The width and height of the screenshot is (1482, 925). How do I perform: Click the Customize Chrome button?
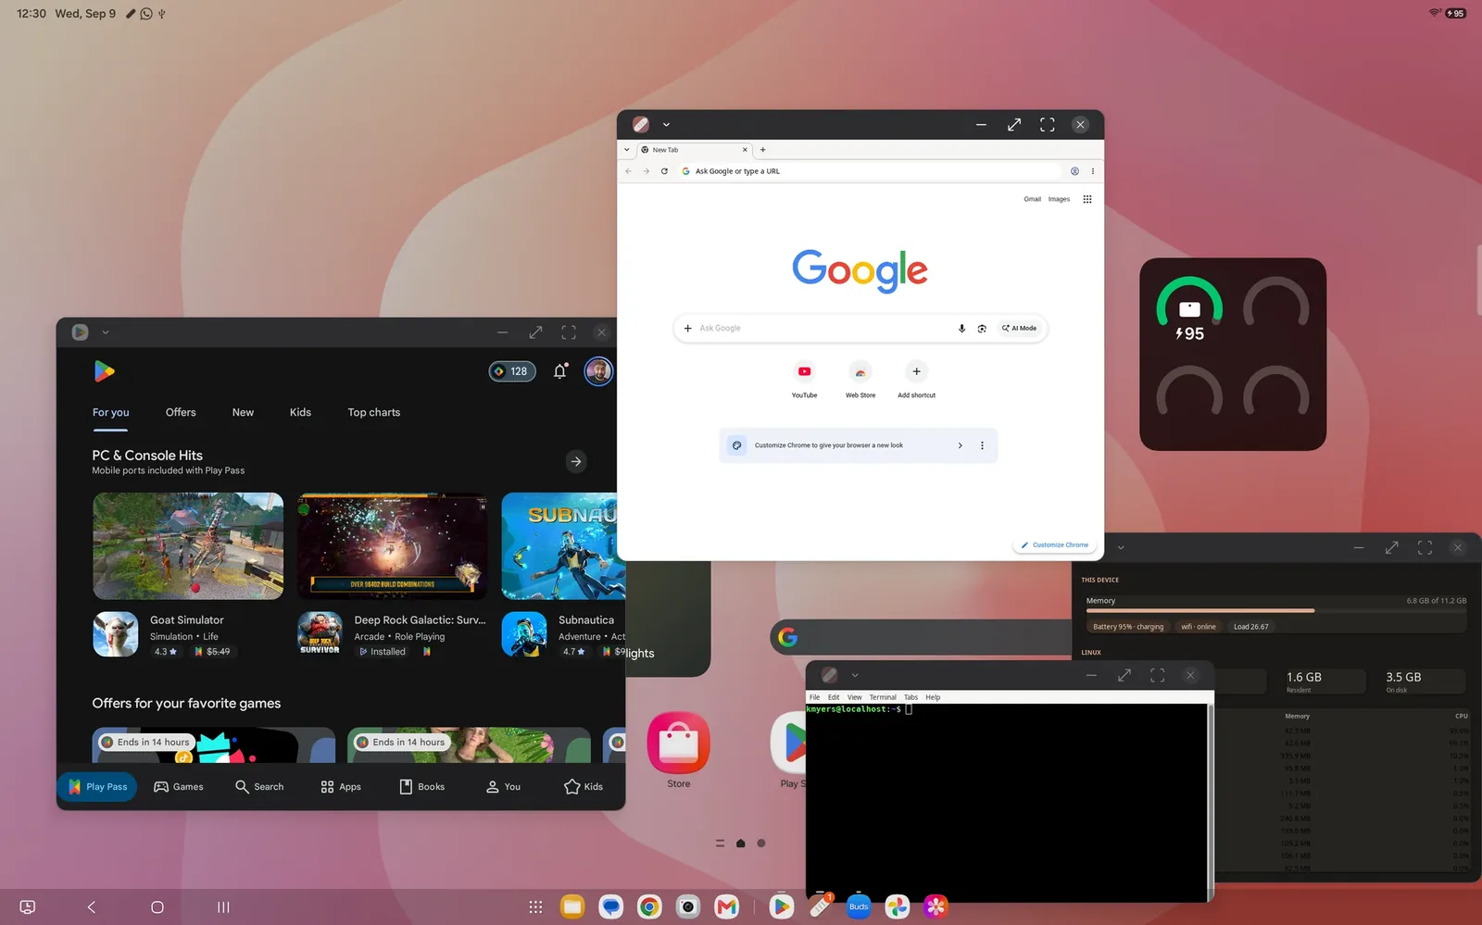pyautogui.click(x=1055, y=545)
